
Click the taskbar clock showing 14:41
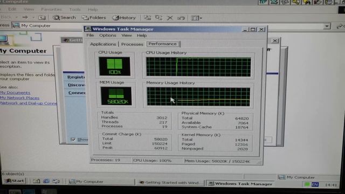pyautogui.click(x=330, y=185)
